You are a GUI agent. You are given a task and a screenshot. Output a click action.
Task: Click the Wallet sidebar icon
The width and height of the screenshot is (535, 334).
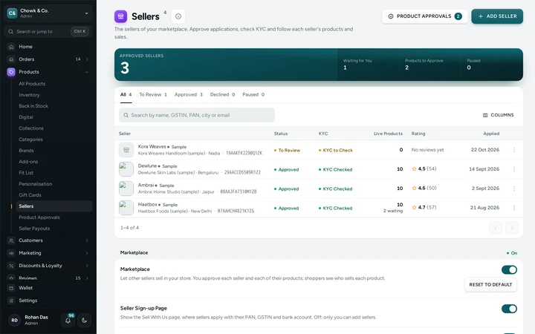(11, 288)
